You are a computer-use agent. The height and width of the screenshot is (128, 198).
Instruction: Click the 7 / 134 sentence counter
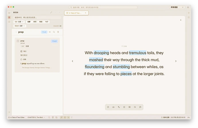tap(124, 46)
